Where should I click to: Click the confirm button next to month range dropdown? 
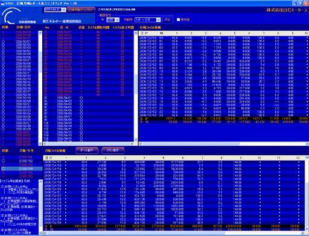coord(167,20)
